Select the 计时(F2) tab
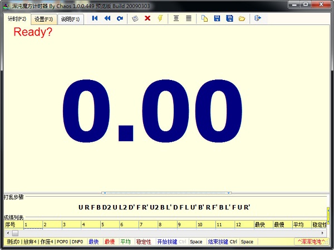Screen dimensions: 334x250 point(17,19)
